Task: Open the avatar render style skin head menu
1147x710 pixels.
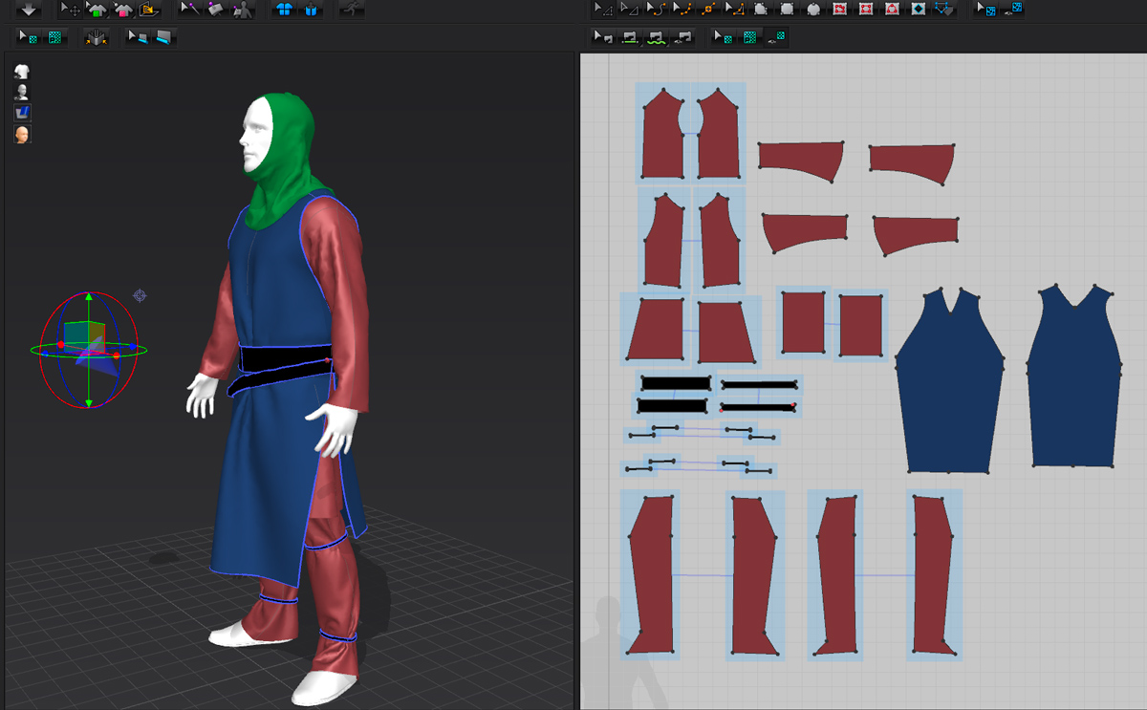Action: coord(22,134)
